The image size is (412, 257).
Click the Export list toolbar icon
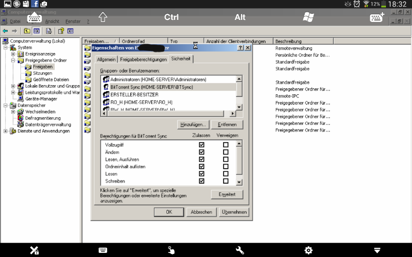click(x=49, y=31)
